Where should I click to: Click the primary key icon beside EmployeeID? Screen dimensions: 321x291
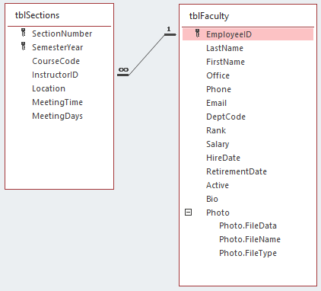point(198,34)
